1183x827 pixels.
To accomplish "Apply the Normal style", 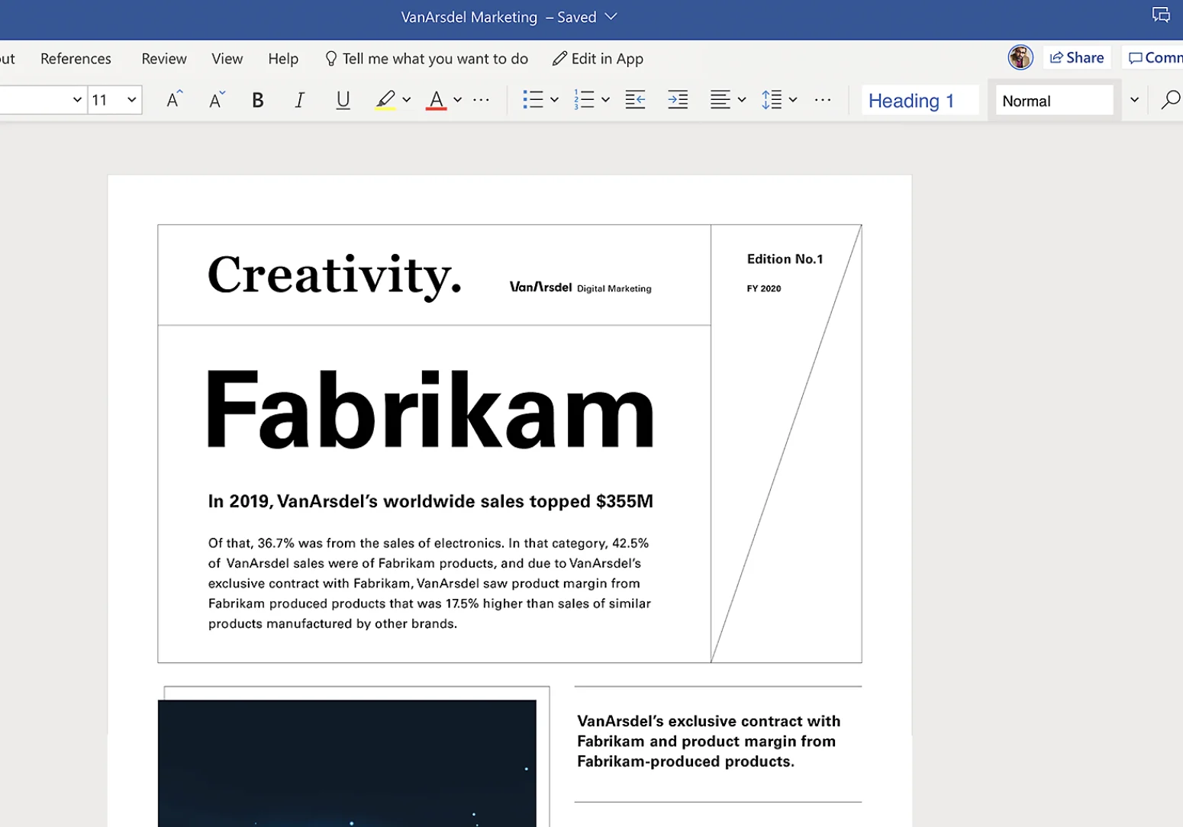I will click(1055, 101).
